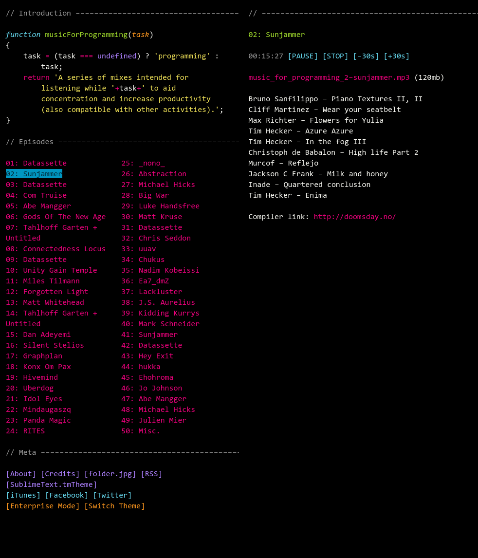Open the [folder.jpg] image link
478x558 pixels.
[x=110, y=474]
